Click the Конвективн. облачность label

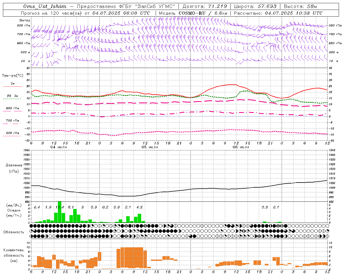pyautogui.click(x=14, y=253)
